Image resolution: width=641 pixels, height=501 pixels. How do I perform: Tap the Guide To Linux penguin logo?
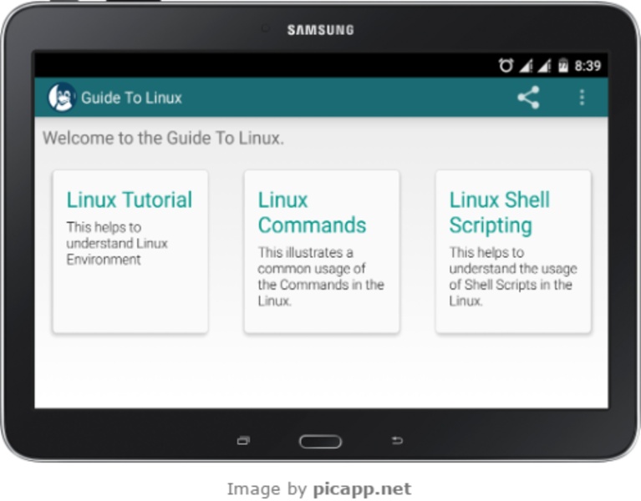pos(61,97)
